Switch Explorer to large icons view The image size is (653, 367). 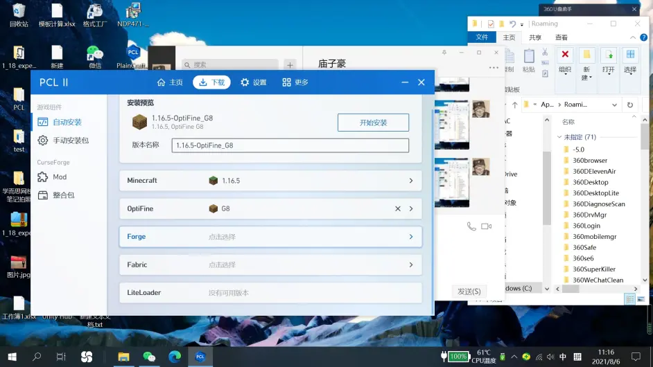point(641,299)
